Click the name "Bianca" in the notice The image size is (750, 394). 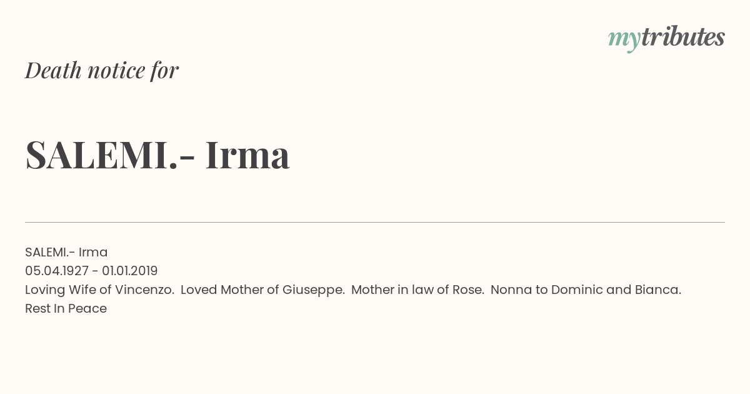click(656, 290)
